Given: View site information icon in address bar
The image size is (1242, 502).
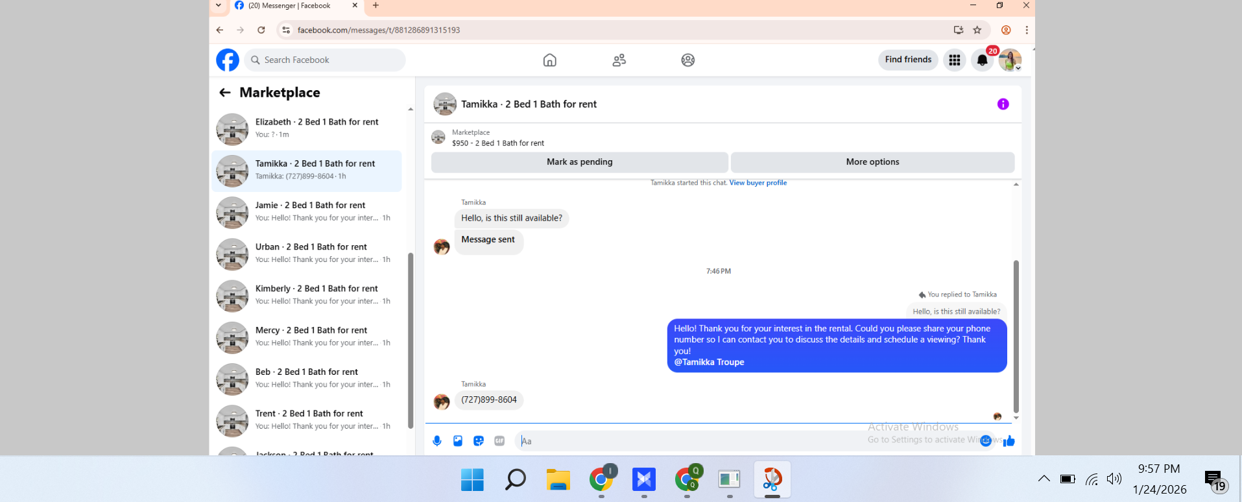Looking at the screenshot, I should click(x=286, y=30).
